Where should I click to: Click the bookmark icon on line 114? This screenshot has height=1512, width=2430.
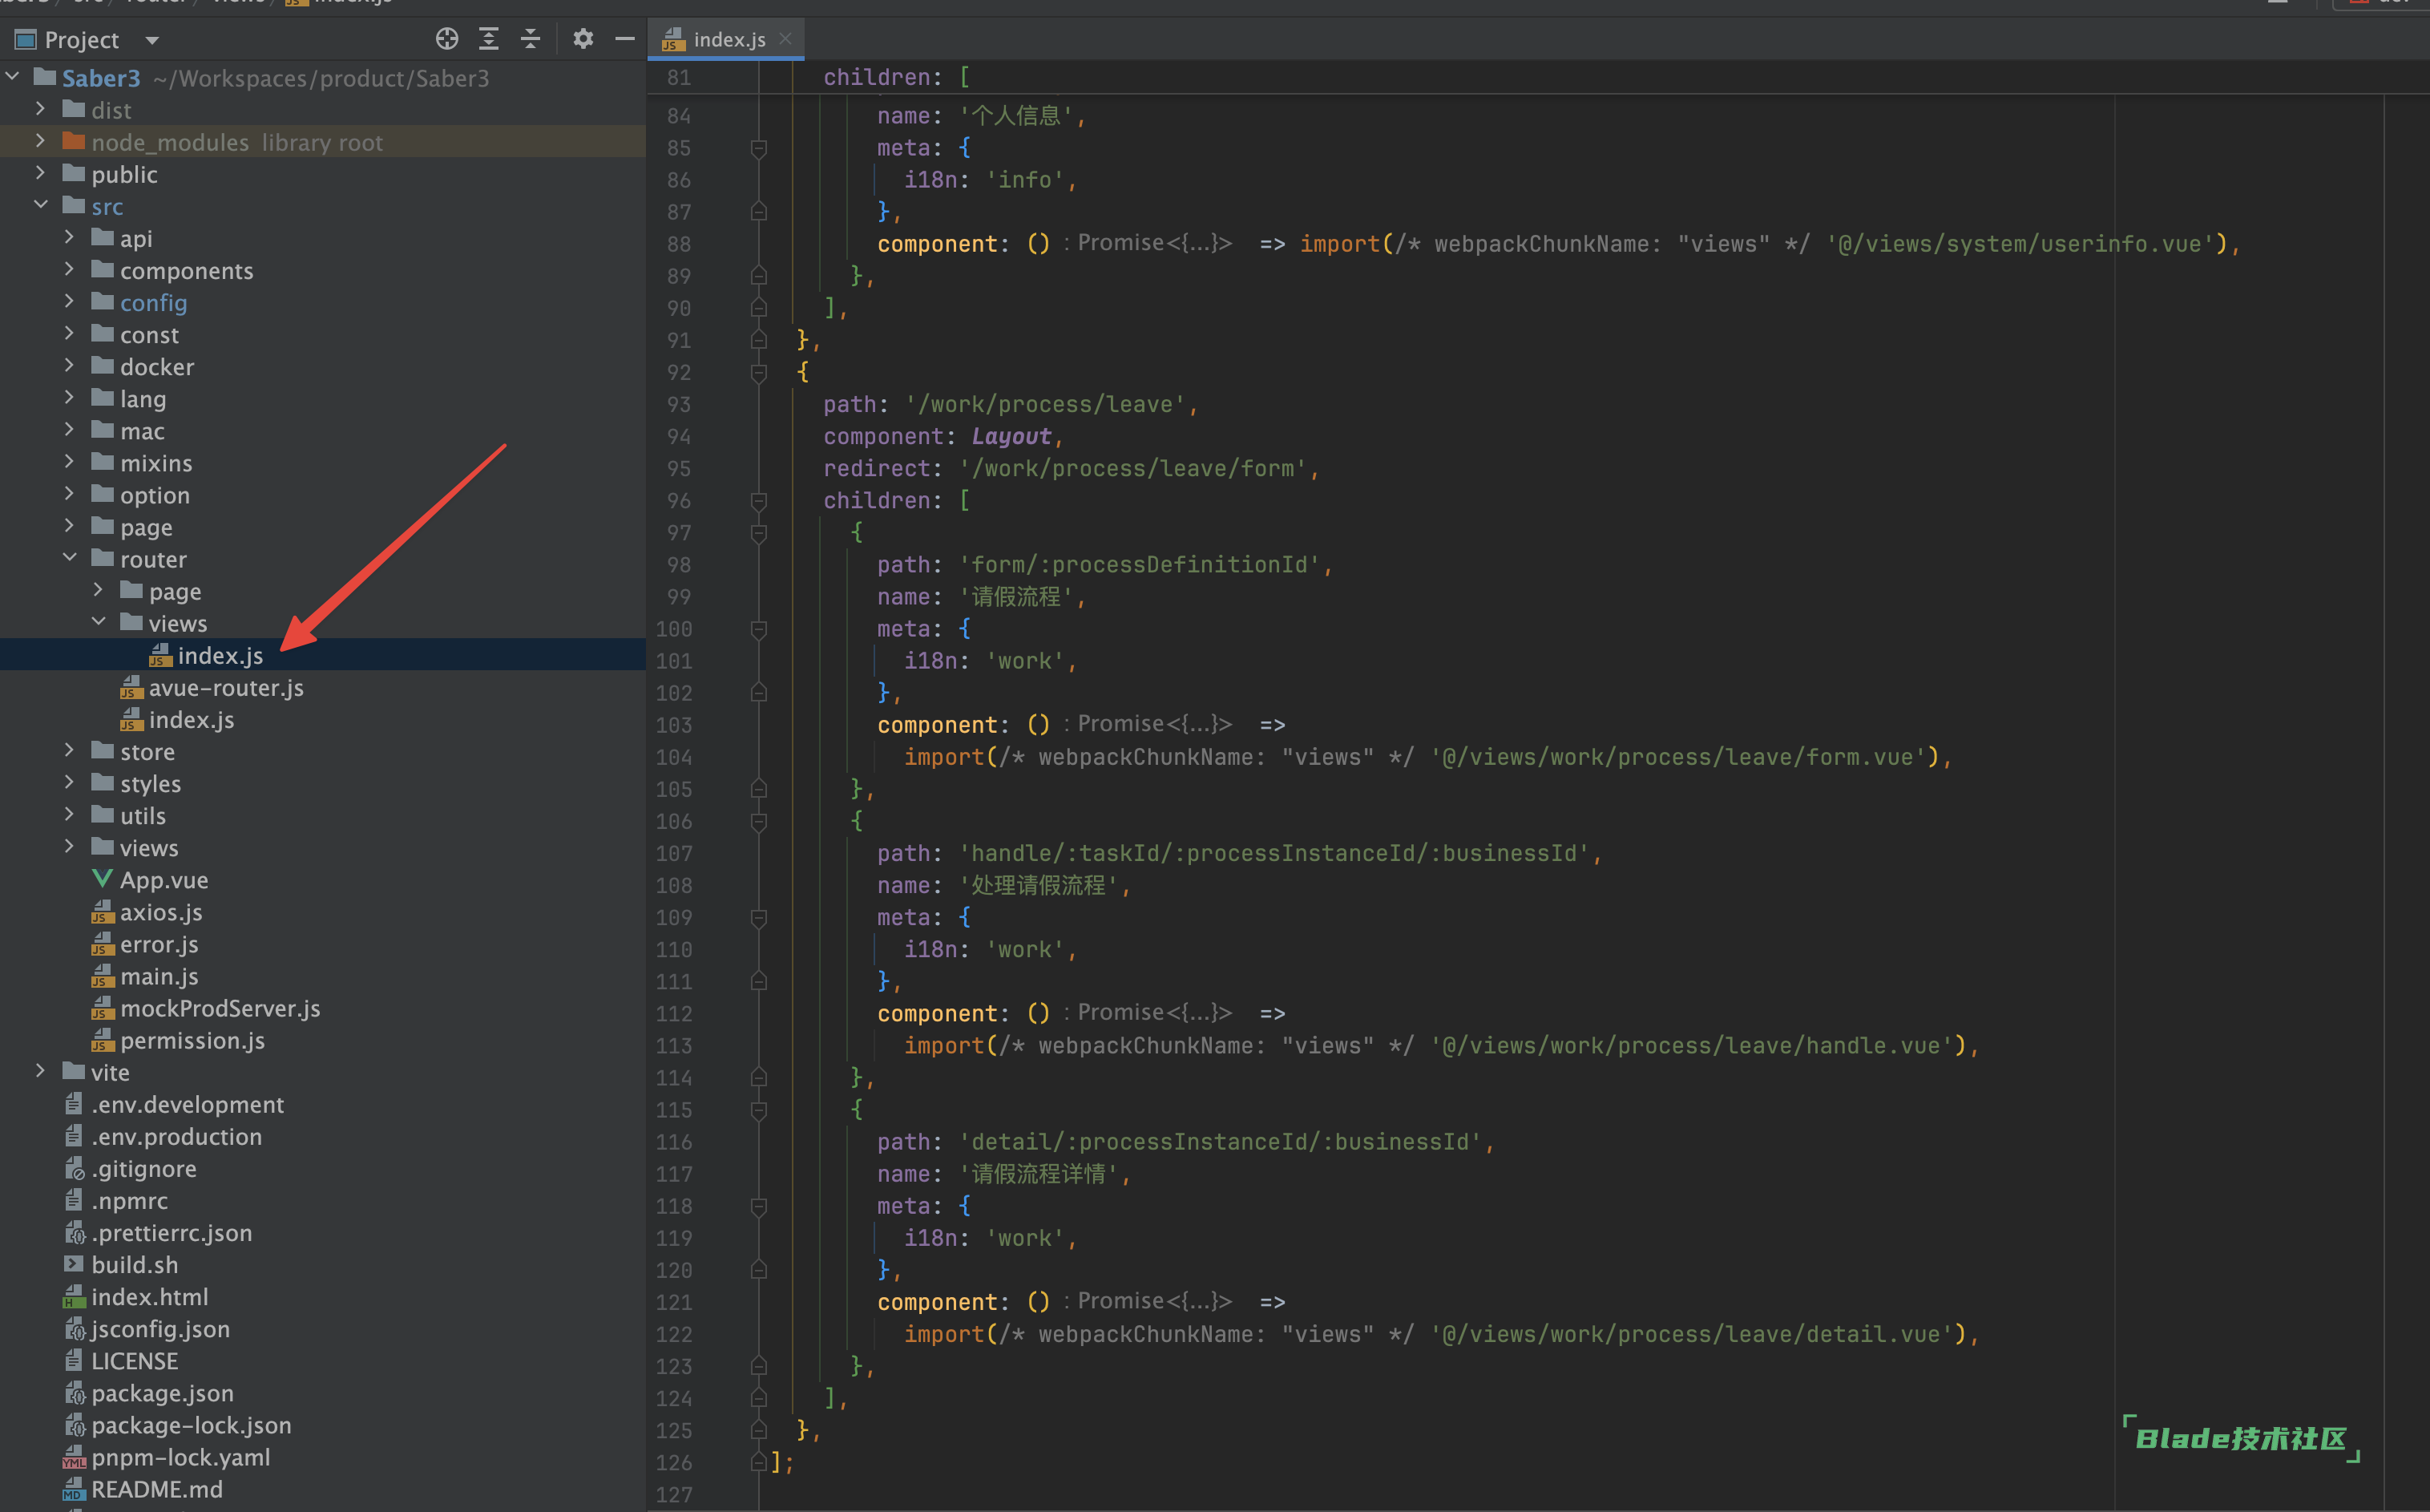[759, 1077]
